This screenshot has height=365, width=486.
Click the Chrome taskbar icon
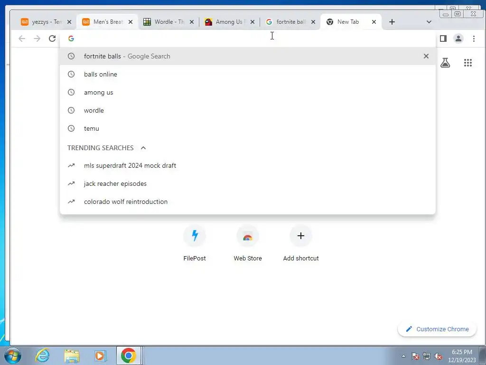(129, 355)
